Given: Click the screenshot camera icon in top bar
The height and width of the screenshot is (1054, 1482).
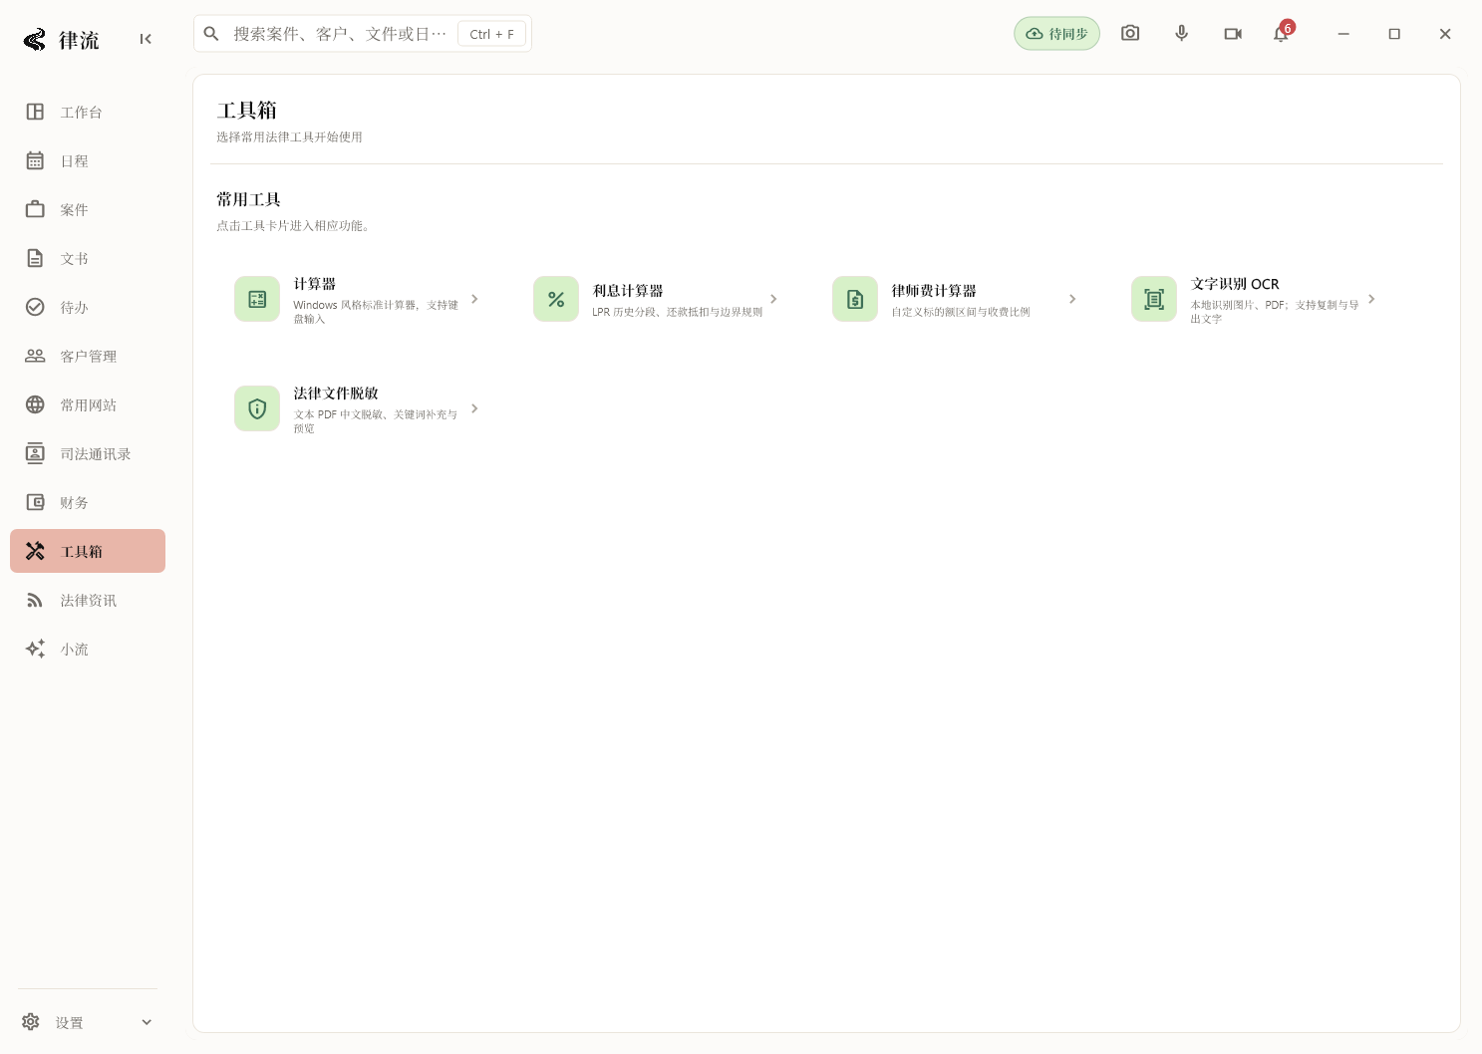Looking at the screenshot, I should pos(1130,34).
